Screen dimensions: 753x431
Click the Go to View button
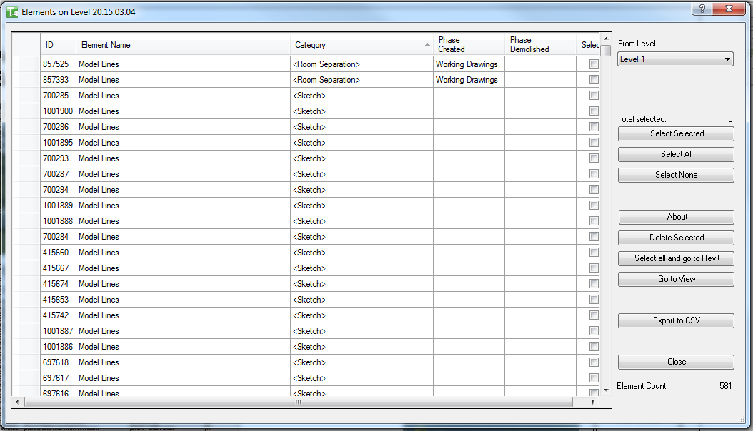click(x=676, y=280)
